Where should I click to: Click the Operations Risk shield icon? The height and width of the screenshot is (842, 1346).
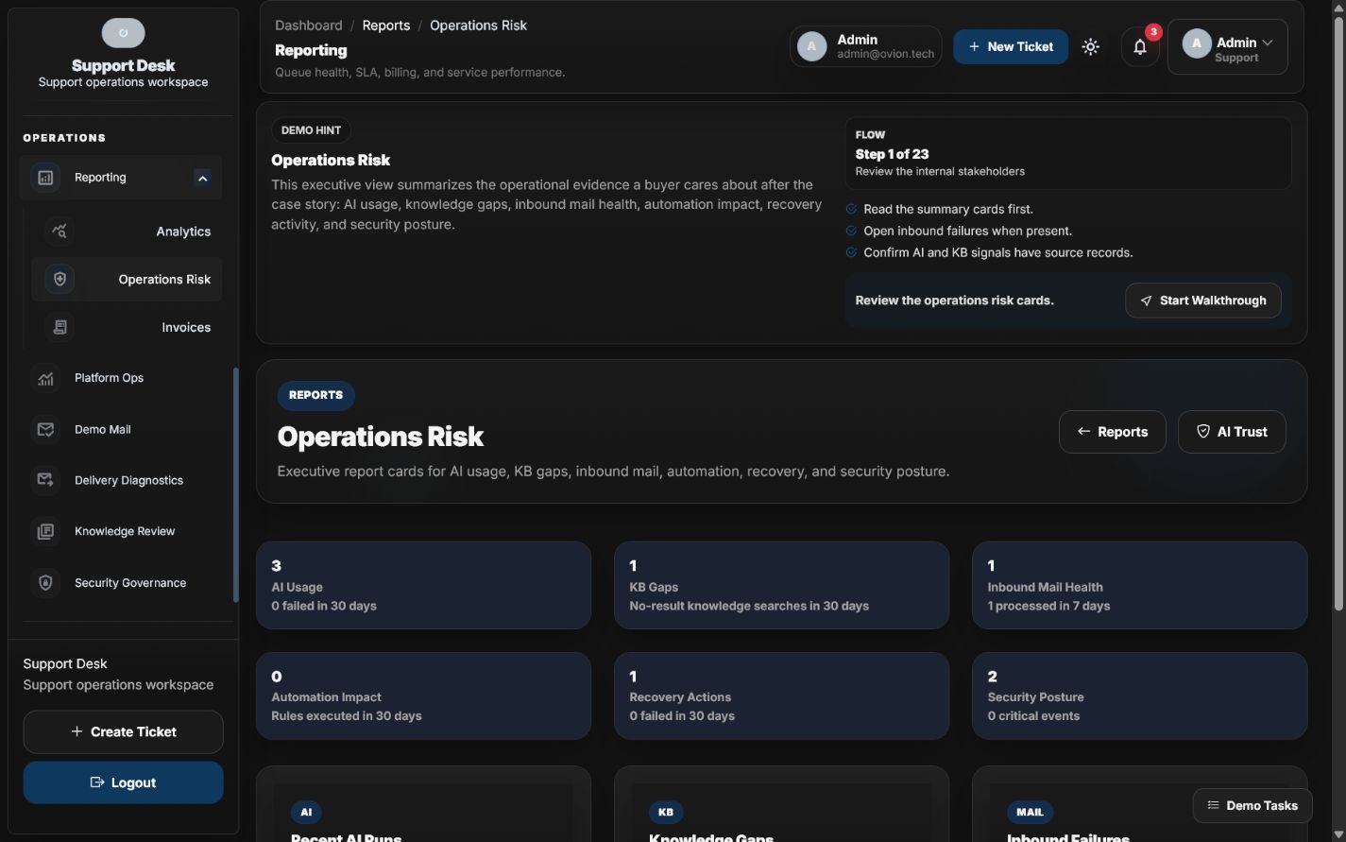[60, 280]
